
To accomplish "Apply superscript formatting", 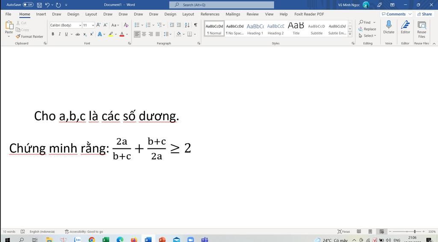I will click(x=92, y=34).
